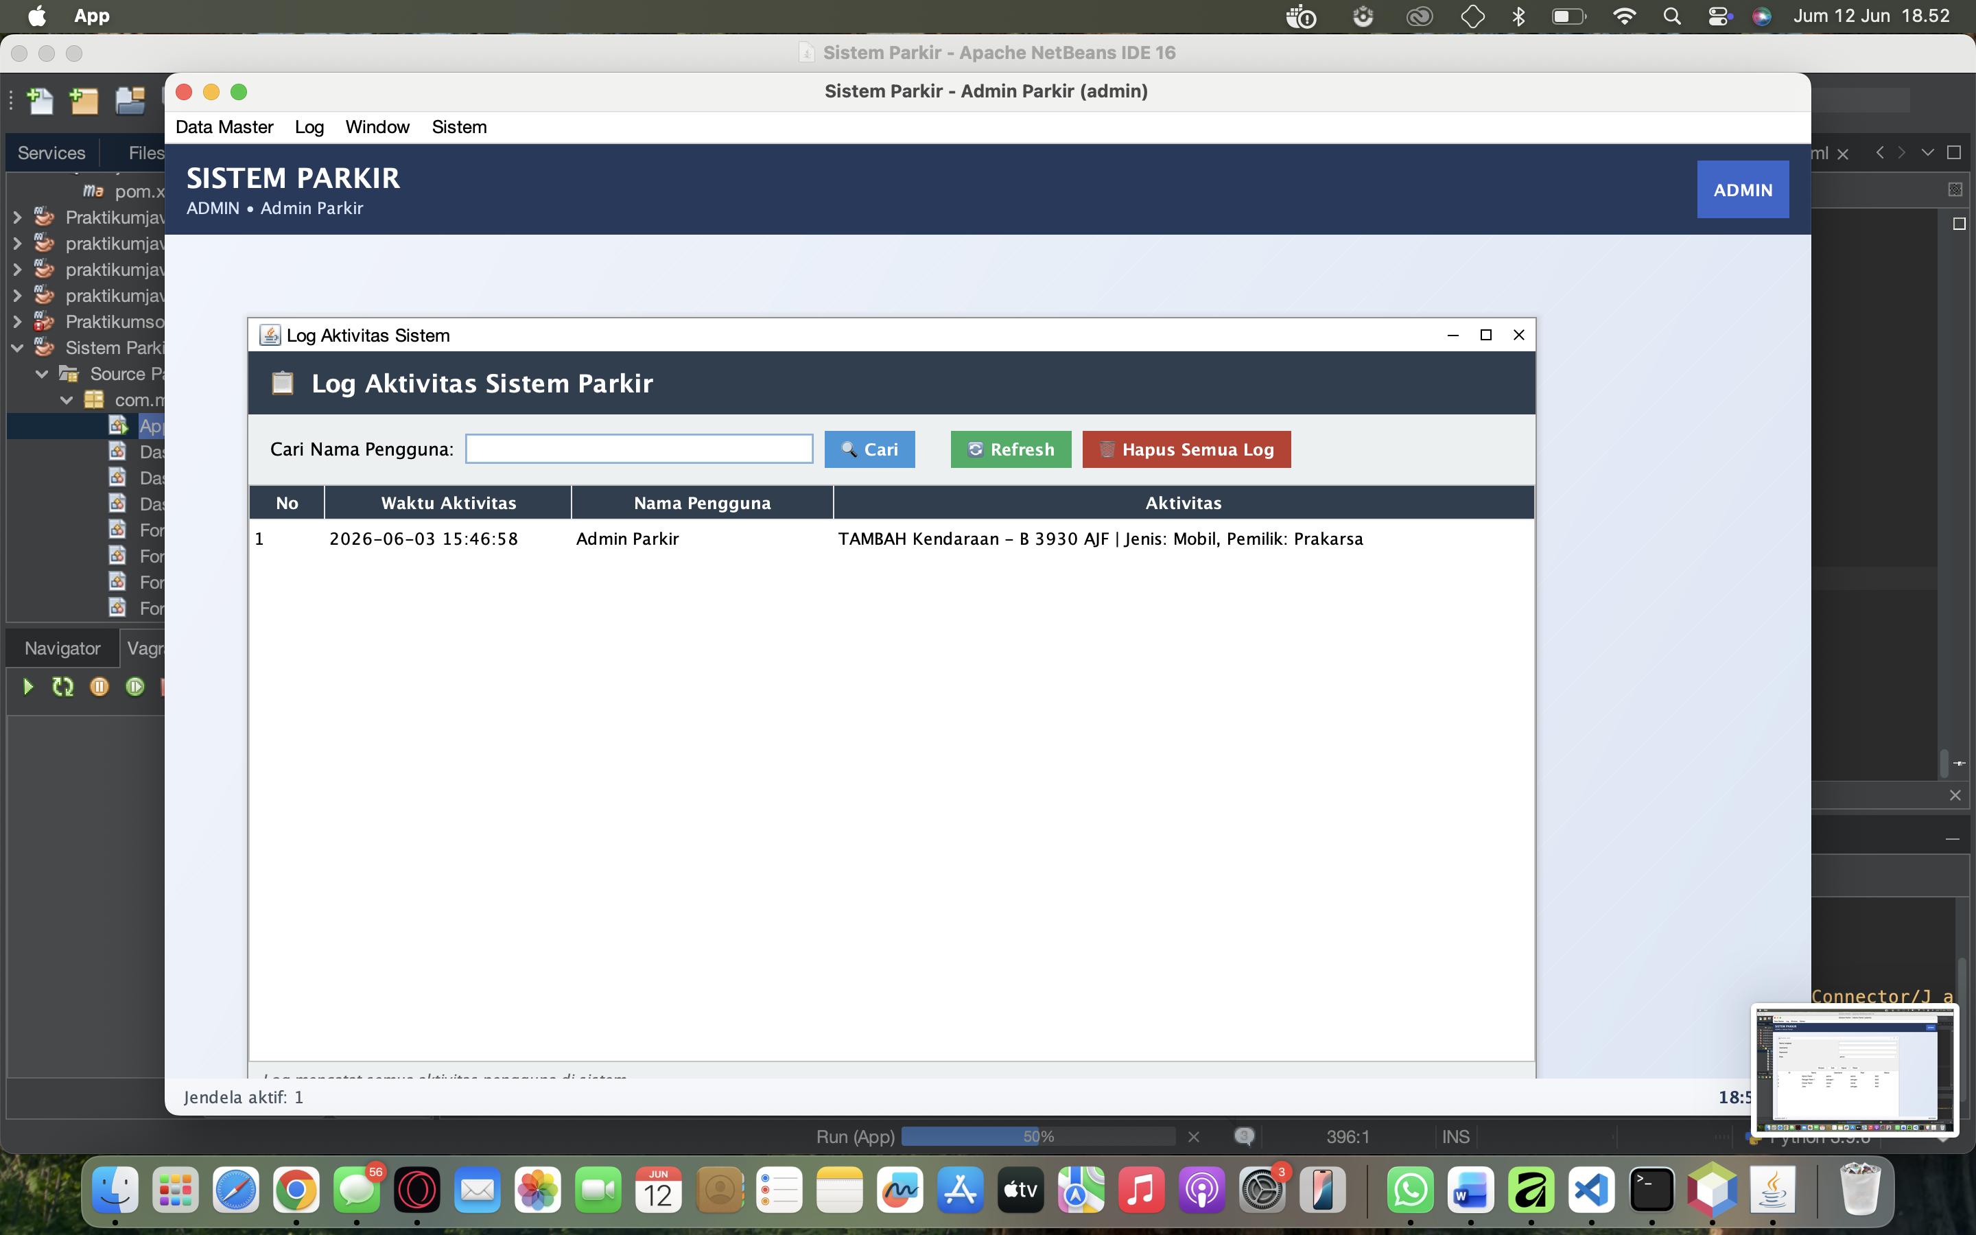Viewport: 1976px width, 1235px height.
Task: Open Microsoft Word from the Dock
Action: 1470,1190
